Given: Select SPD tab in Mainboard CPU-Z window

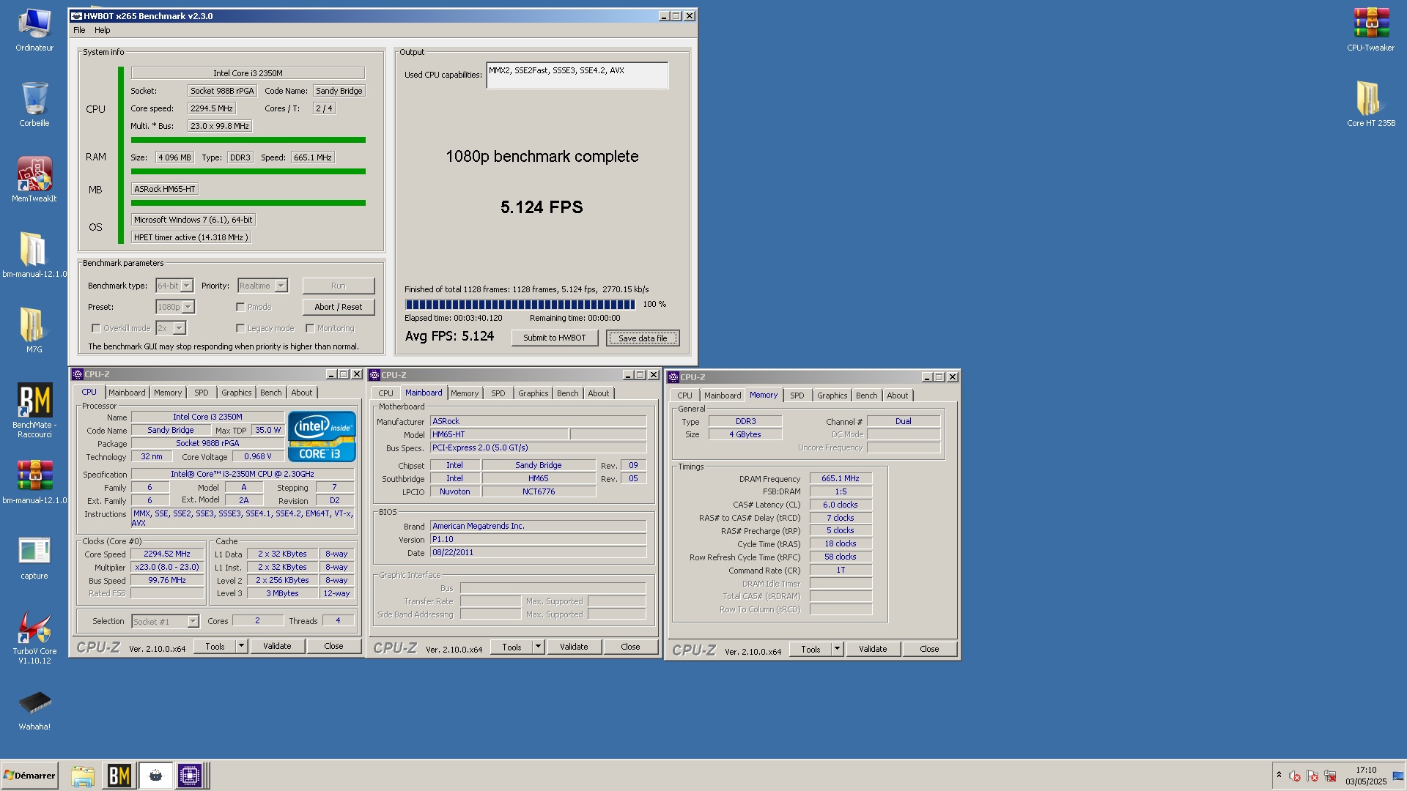Looking at the screenshot, I should pos(498,393).
